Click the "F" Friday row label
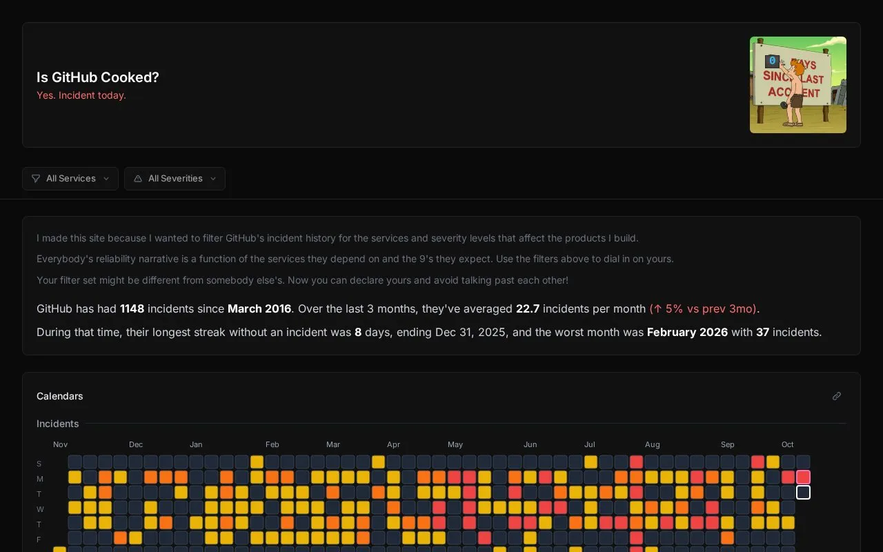883x552 pixels. 39,540
